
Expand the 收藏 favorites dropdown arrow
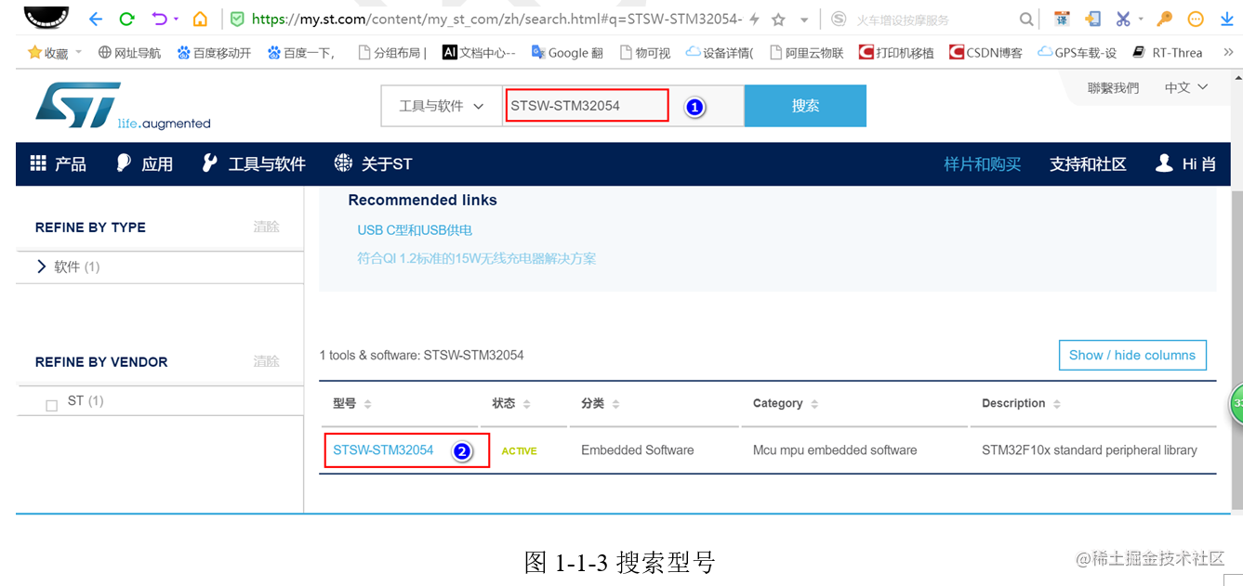pyautogui.click(x=78, y=52)
